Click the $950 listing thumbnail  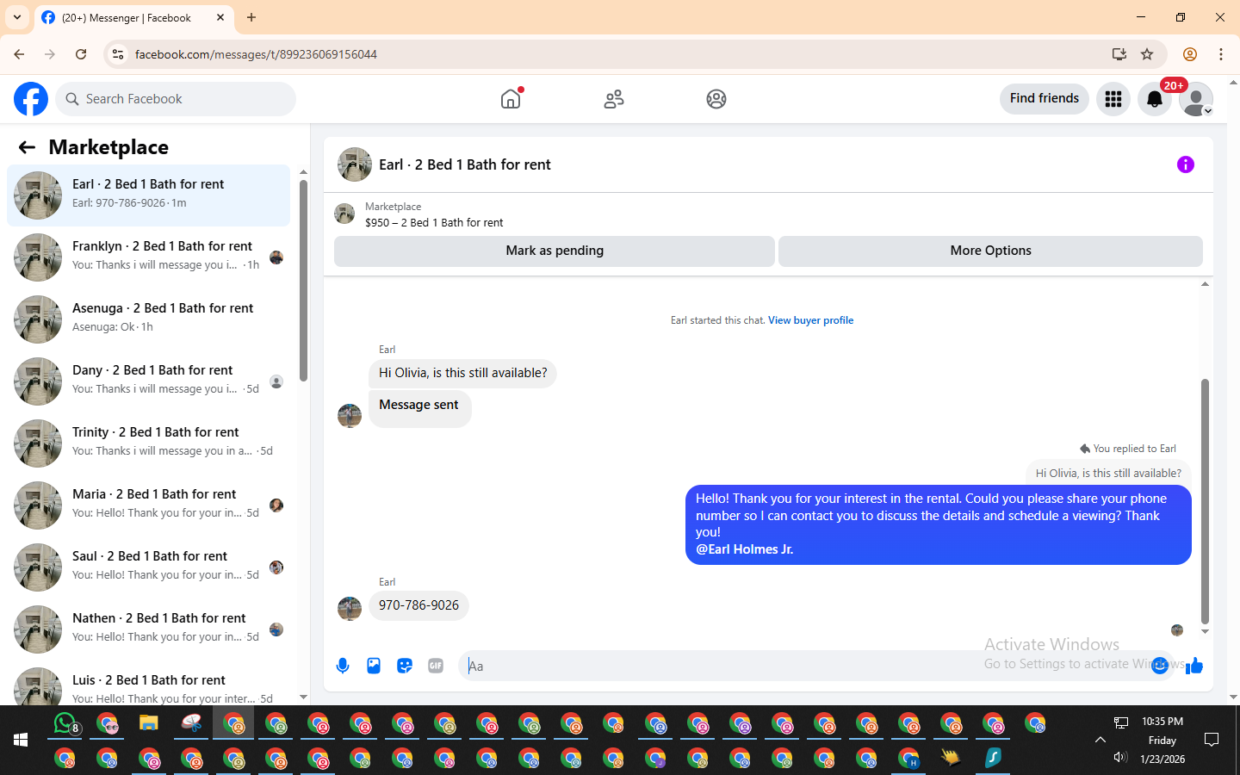point(344,214)
